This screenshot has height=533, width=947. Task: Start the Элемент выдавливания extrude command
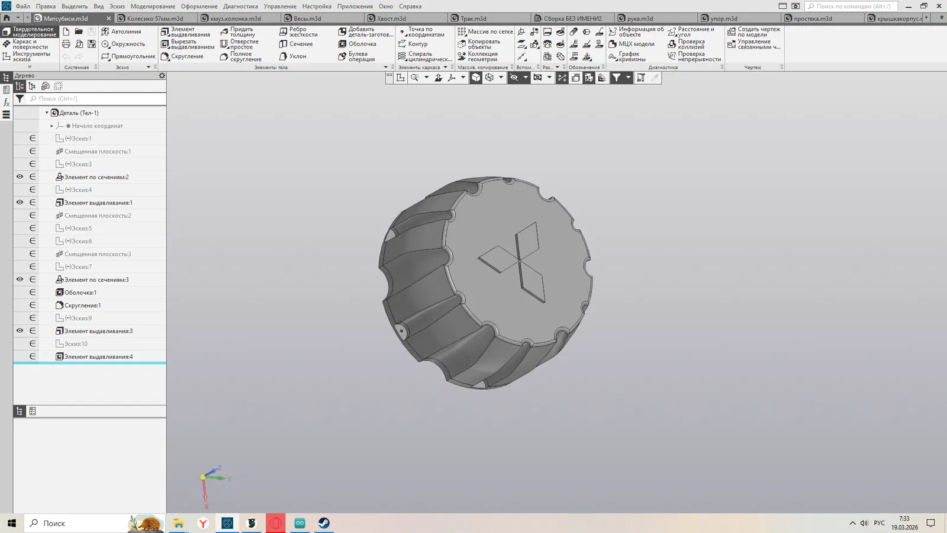click(186, 32)
